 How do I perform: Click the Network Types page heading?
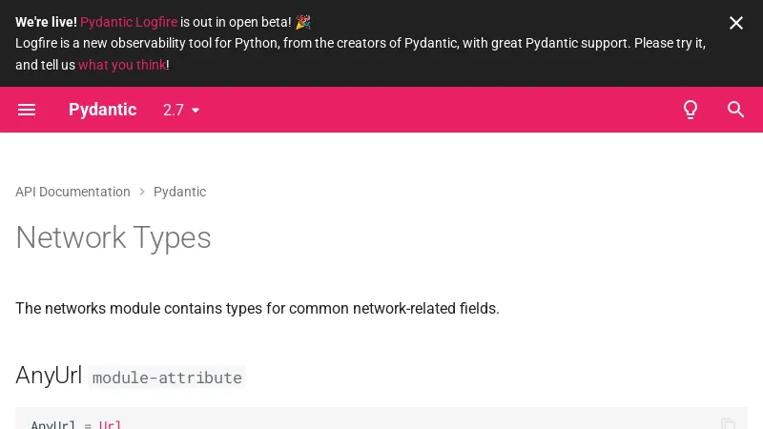click(113, 237)
